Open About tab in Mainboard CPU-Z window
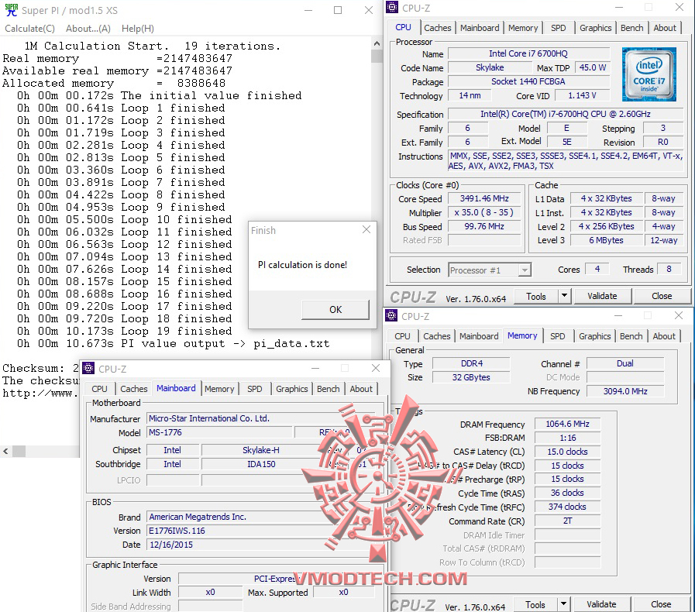The image size is (695, 612). pos(361,389)
